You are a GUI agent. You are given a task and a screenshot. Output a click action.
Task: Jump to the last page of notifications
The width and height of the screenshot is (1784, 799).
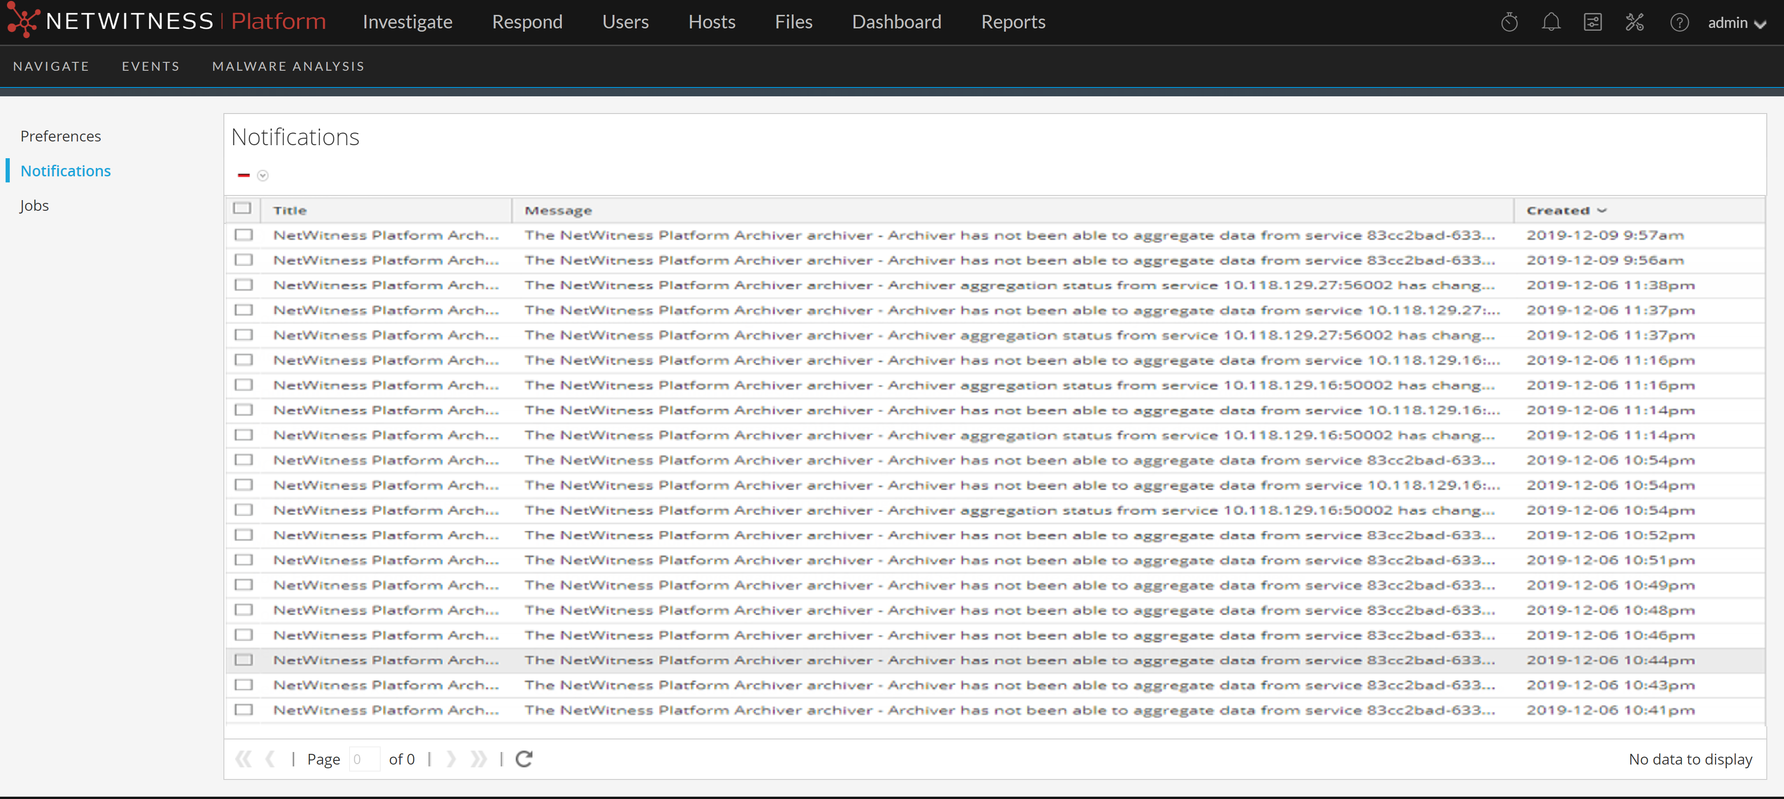[x=478, y=759]
